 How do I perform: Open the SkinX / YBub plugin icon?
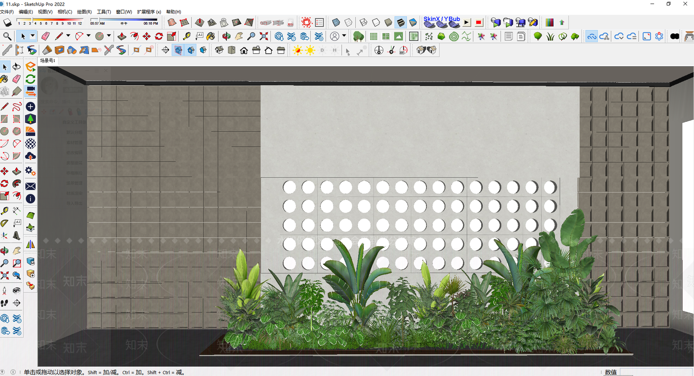[442, 22]
